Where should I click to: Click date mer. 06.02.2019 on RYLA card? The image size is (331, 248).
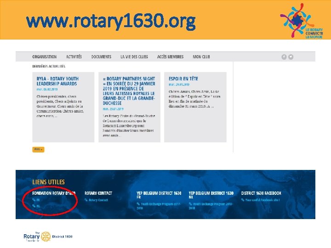point(47,90)
